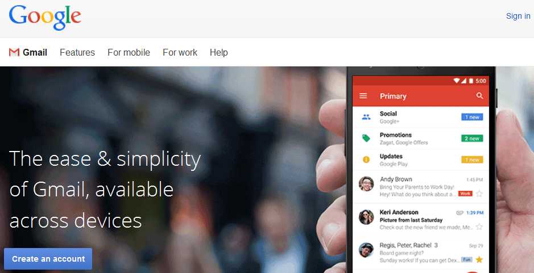Click the Sign in link
The image size is (534, 273).
[518, 16]
